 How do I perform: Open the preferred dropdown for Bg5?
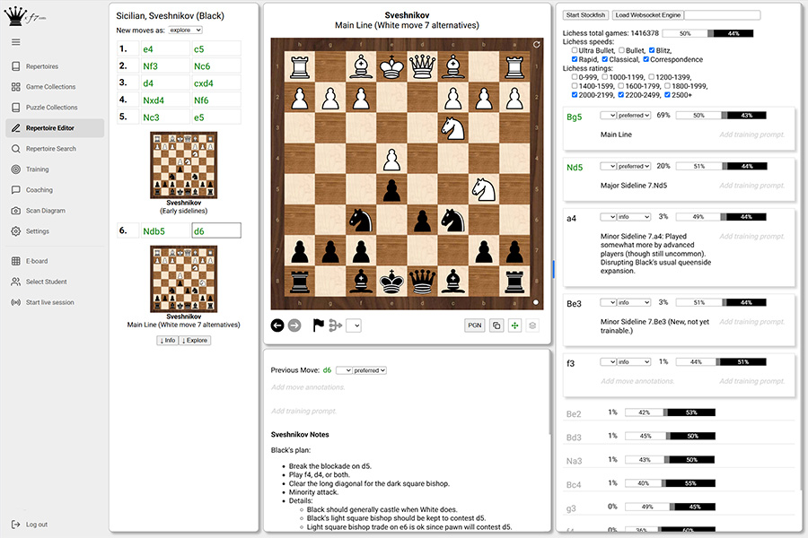pos(634,116)
